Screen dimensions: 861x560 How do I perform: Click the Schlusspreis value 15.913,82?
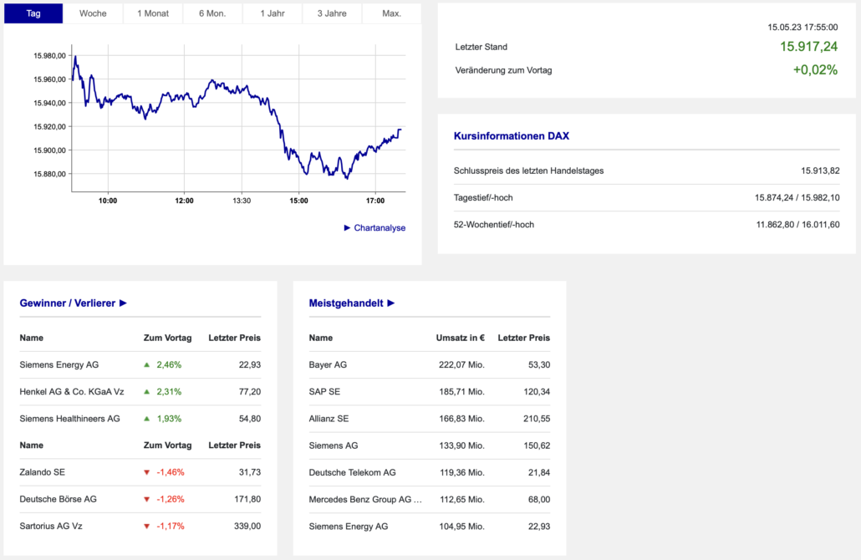point(820,171)
